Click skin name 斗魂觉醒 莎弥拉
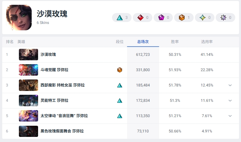The width and height of the screenshot is (241, 142). coord(54,70)
